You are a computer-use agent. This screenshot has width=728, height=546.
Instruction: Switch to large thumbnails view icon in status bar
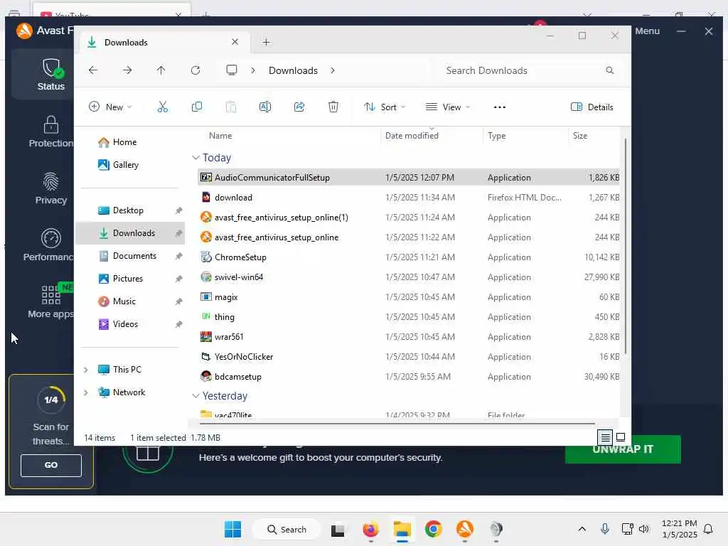(x=621, y=437)
